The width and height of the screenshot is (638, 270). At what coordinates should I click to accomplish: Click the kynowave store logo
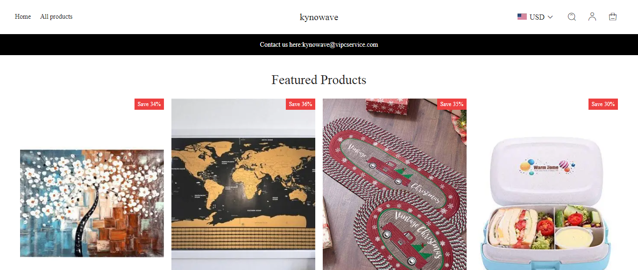pos(319,17)
